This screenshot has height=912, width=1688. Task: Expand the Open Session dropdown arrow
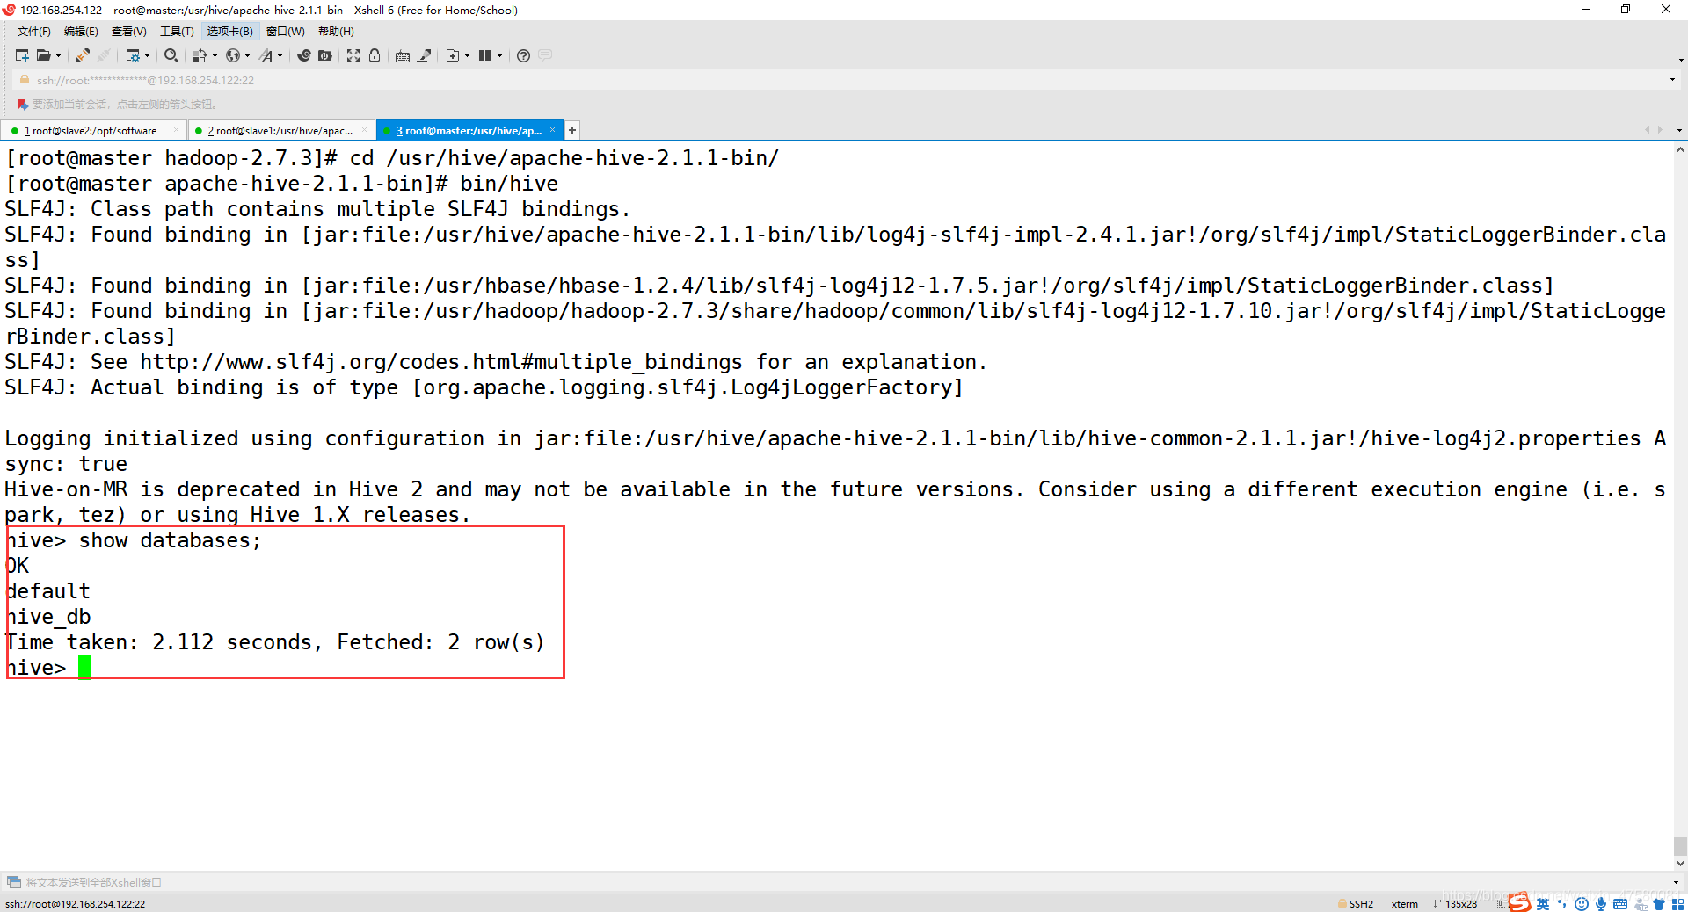pyautogui.click(x=58, y=56)
